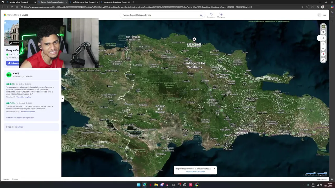The width and height of the screenshot is (335, 188).
Task: Open Google Chrome from the taskbar
Action: coord(197,185)
